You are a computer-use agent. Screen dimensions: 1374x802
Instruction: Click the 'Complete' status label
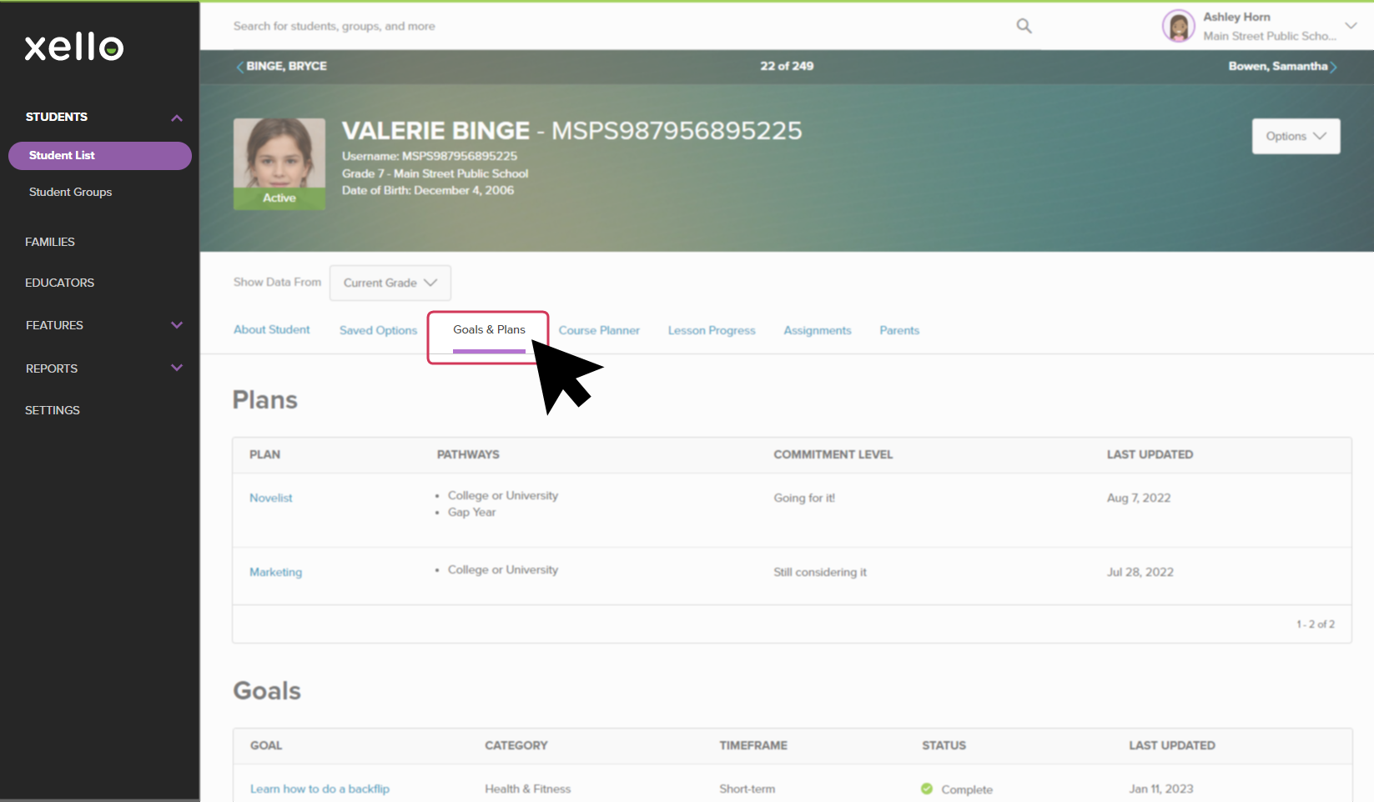967,789
